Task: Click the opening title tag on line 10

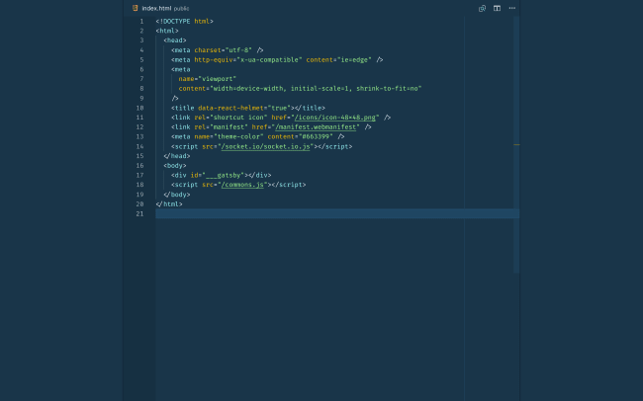Action: (x=183, y=108)
